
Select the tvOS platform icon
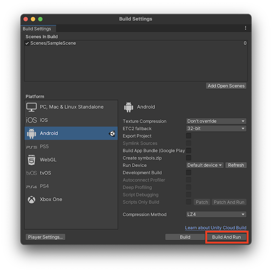coord(31,173)
